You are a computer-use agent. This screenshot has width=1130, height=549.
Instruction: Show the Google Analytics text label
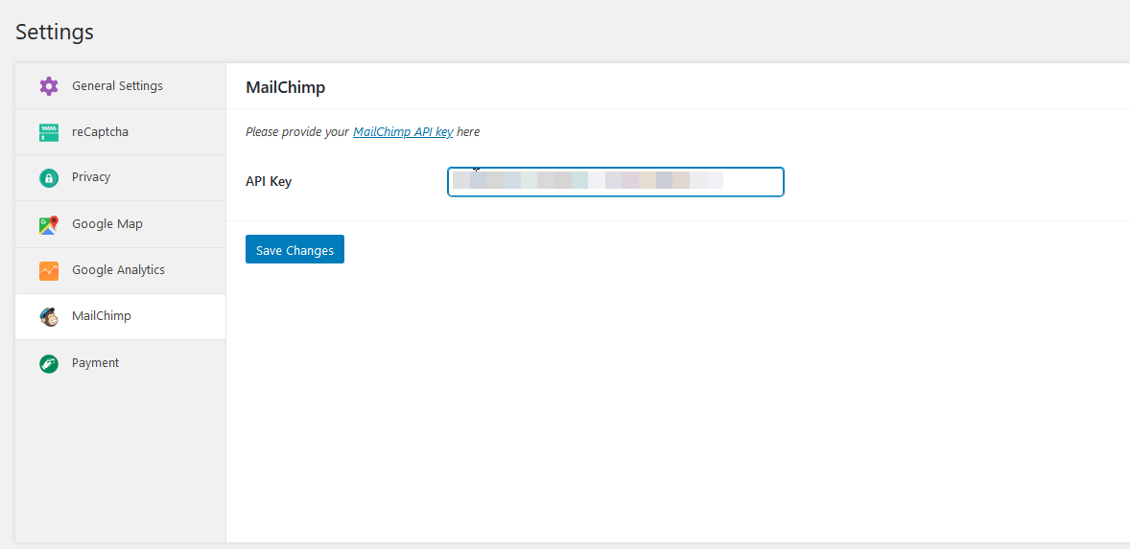[118, 270]
